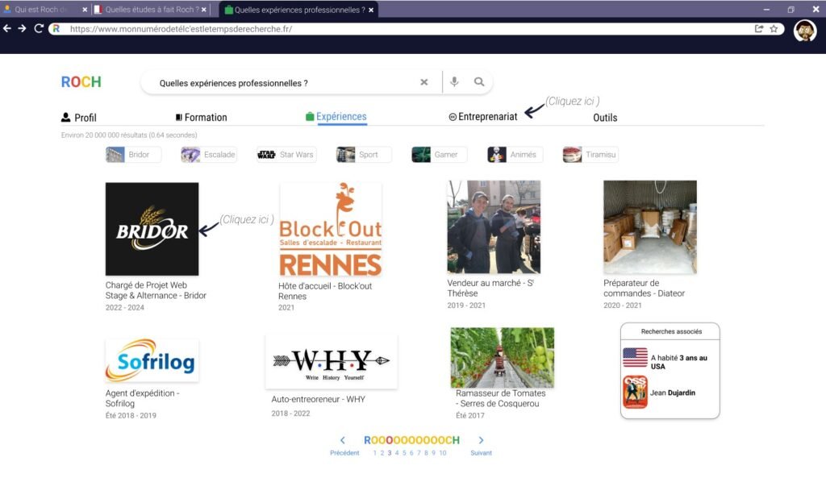Screen dimensions: 826x478
Task: Click 'Hôte d'accueil - Block'out Rennes' title
Action: (x=325, y=291)
